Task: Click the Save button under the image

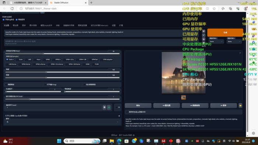Action: 138,106
